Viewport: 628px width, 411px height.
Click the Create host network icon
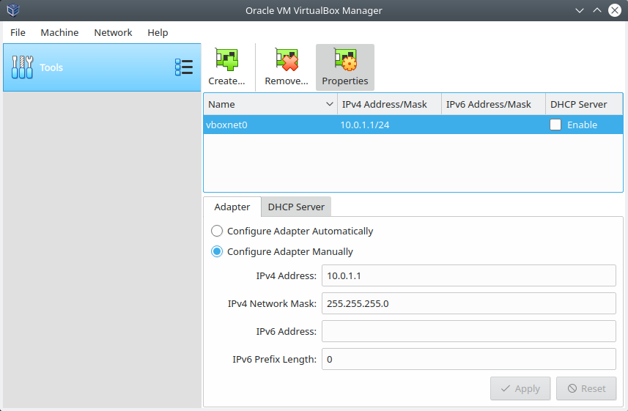click(226, 59)
